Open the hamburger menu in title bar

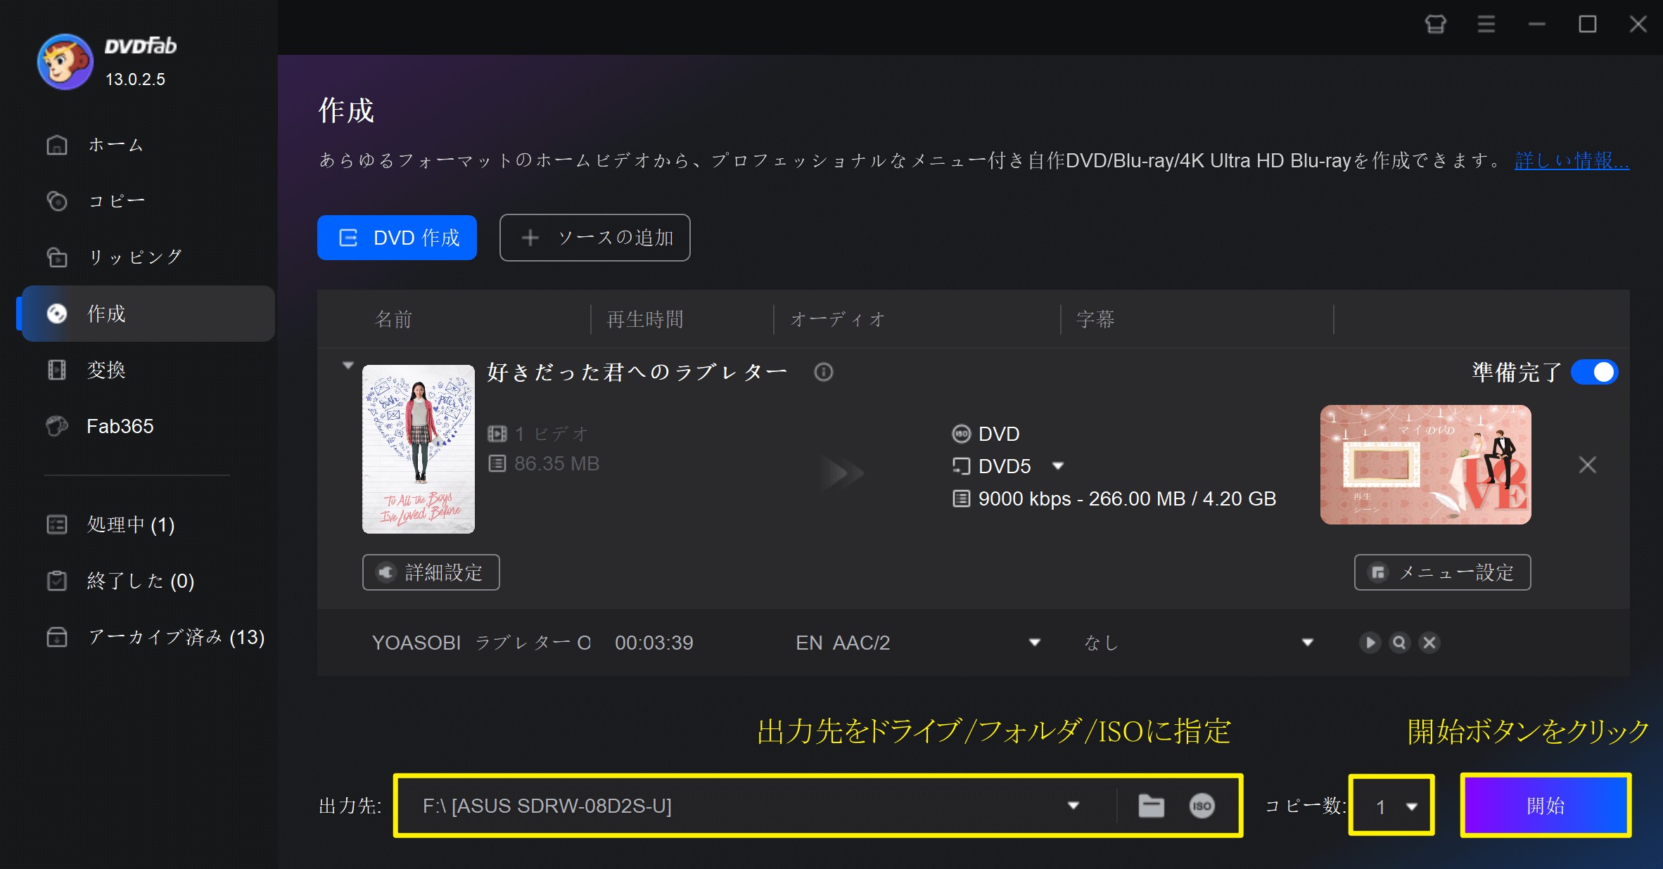coord(1486,25)
